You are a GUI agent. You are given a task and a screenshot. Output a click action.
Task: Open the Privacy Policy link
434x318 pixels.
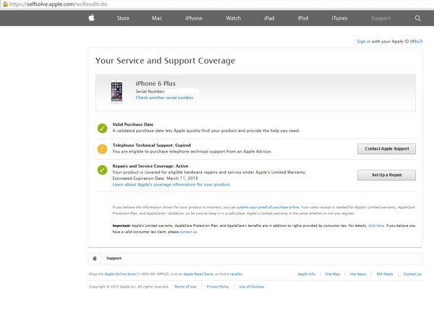point(218,287)
